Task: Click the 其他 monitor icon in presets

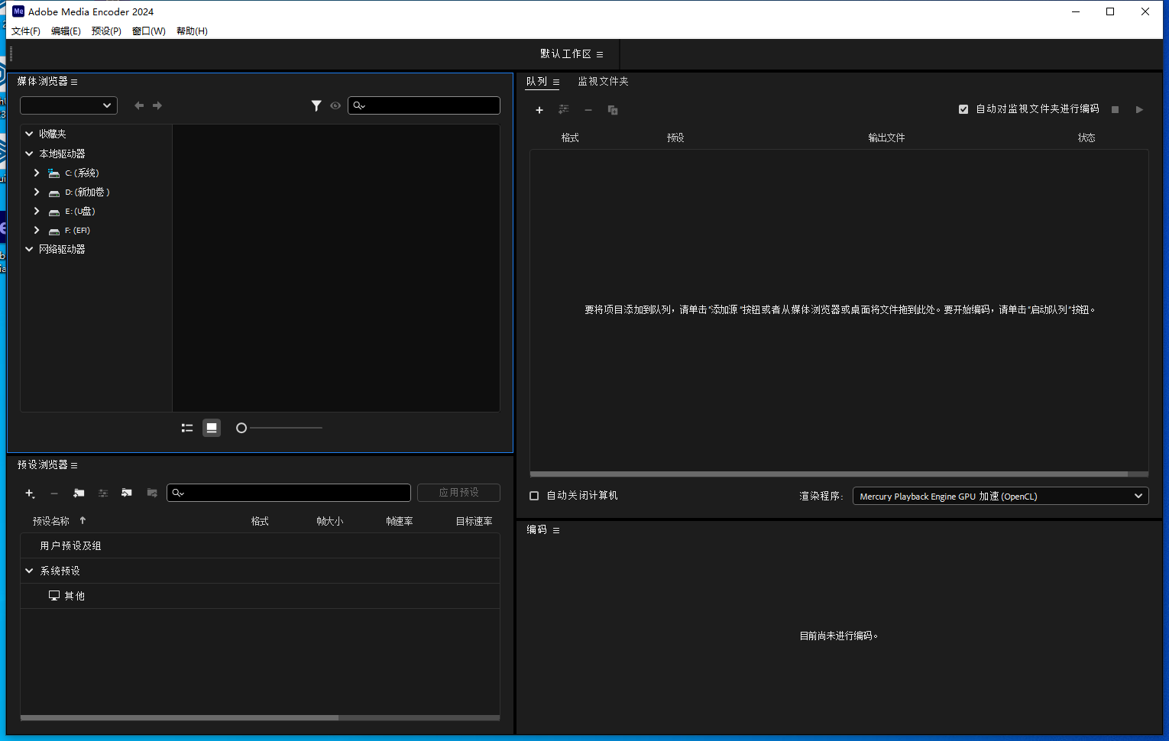Action: pyautogui.click(x=54, y=596)
